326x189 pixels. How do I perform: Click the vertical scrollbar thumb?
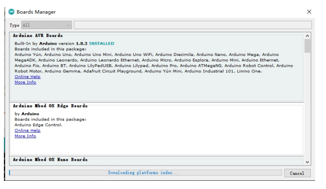pos(308,46)
